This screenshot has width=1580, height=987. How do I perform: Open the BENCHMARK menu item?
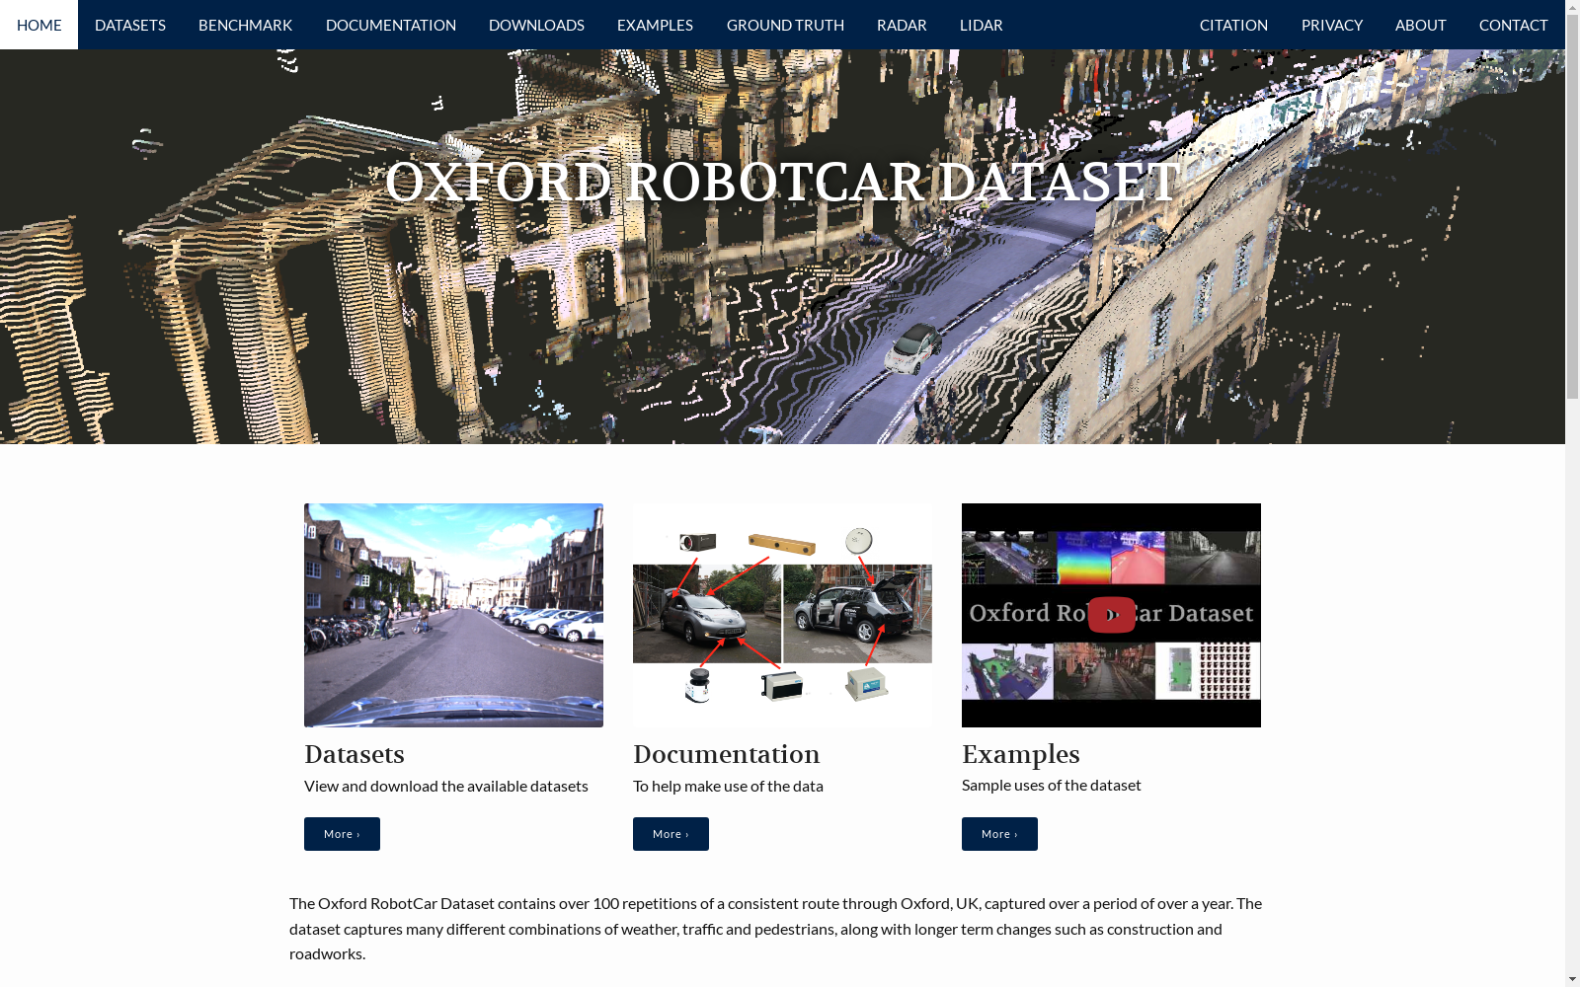click(245, 25)
